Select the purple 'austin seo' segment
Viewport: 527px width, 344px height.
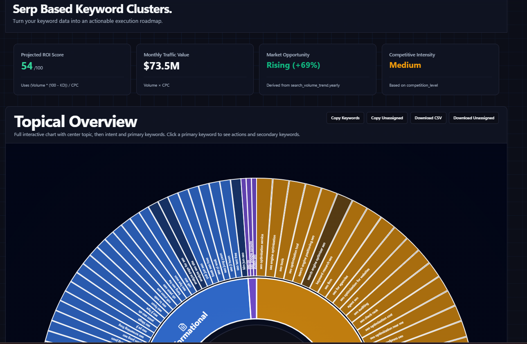[254, 227]
